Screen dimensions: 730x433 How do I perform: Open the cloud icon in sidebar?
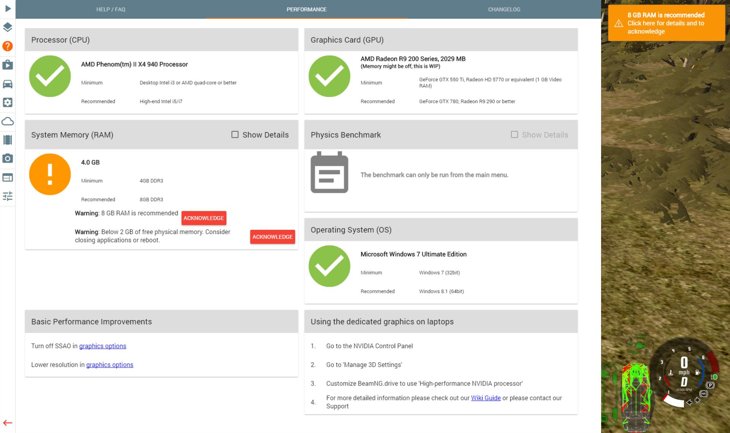[x=8, y=121]
